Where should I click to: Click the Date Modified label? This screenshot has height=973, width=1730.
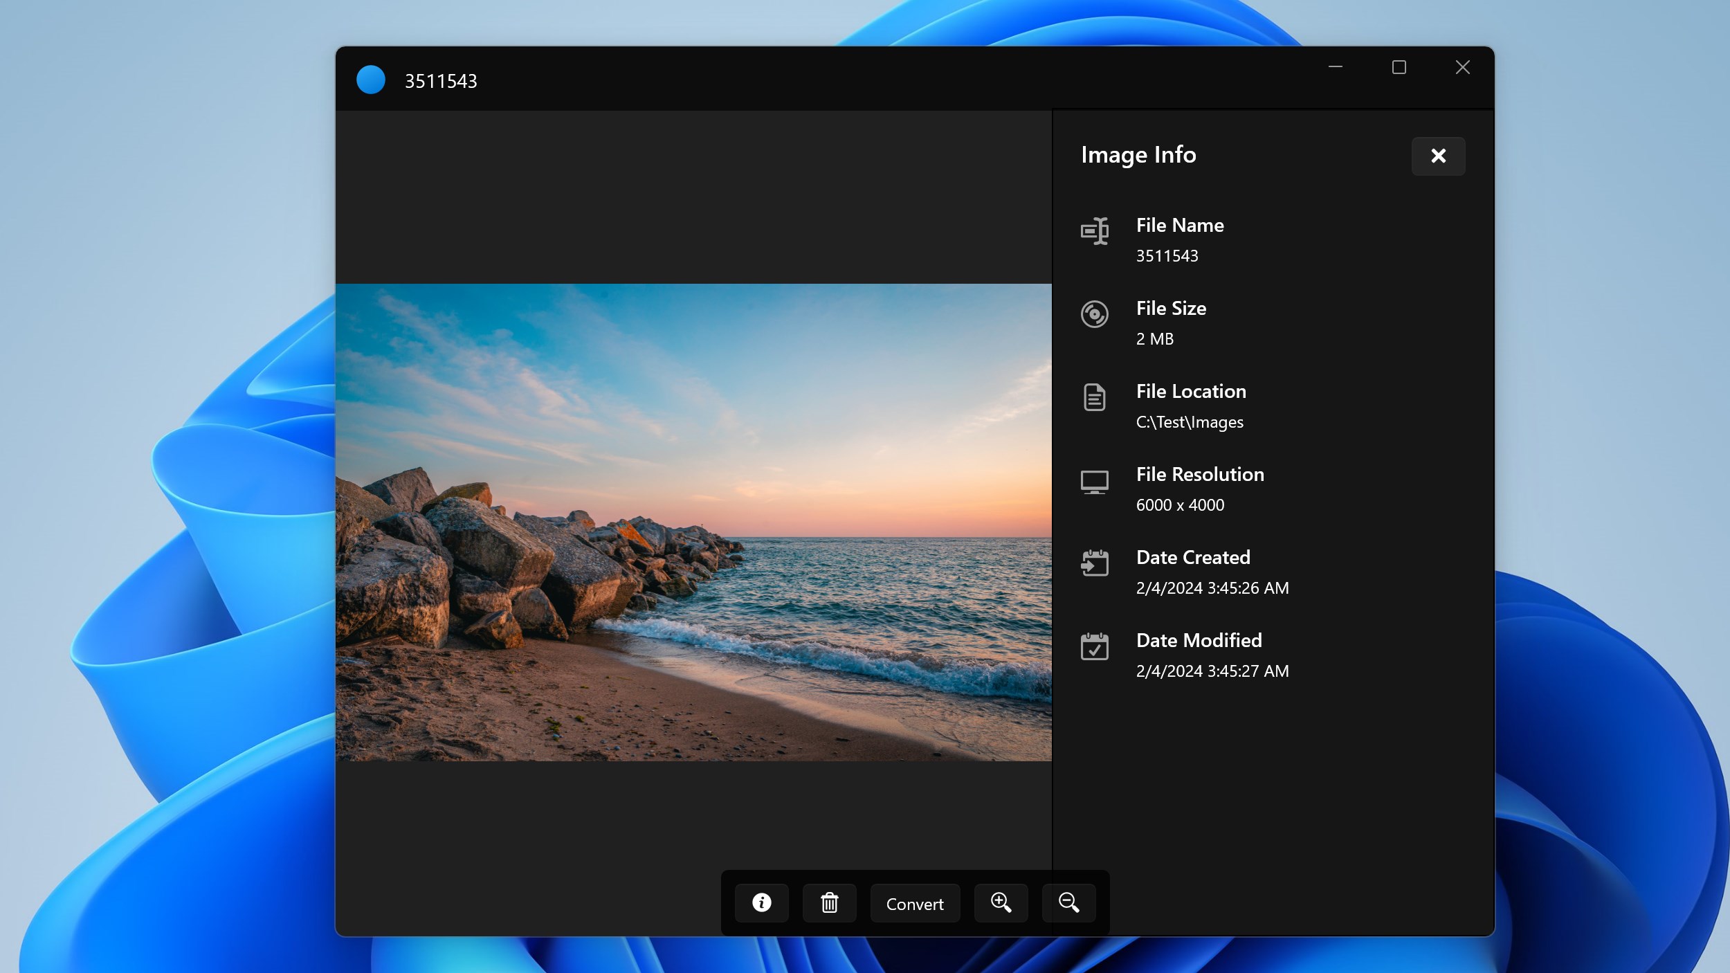tap(1199, 641)
